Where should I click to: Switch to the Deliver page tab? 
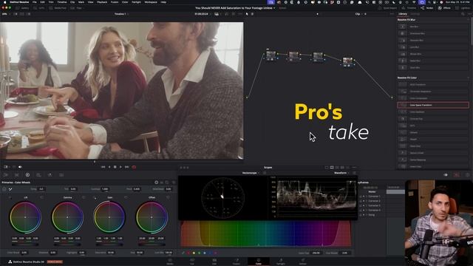[x=303, y=262]
